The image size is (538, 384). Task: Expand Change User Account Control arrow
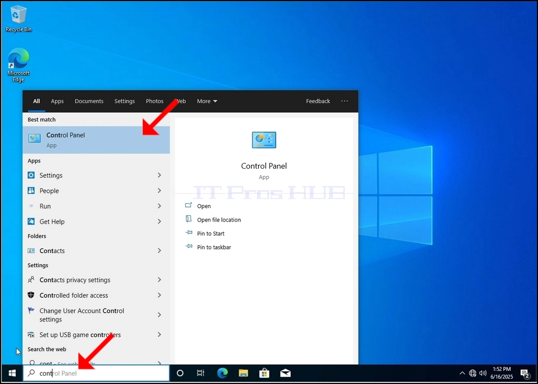(159, 315)
